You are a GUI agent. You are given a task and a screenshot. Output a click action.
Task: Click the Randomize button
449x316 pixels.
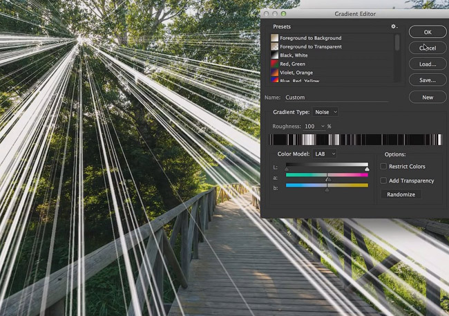[x=401, y=194]
